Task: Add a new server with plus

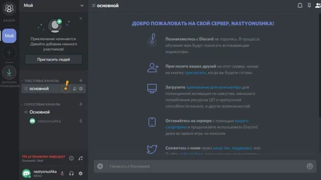Action: [x=9, y=53]
